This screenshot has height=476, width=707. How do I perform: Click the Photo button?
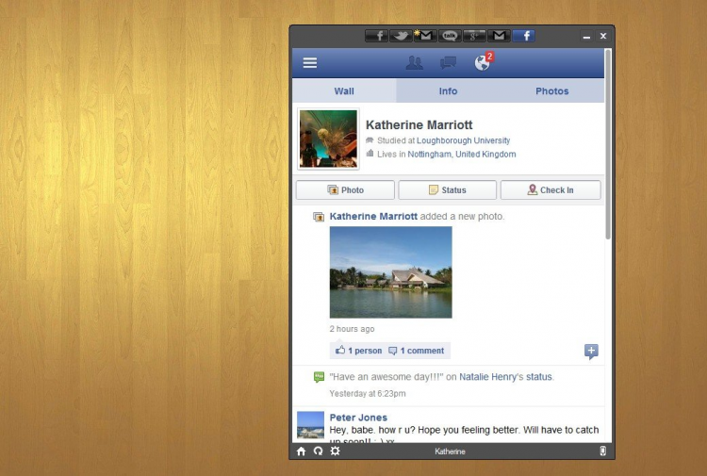click(345, 189)
